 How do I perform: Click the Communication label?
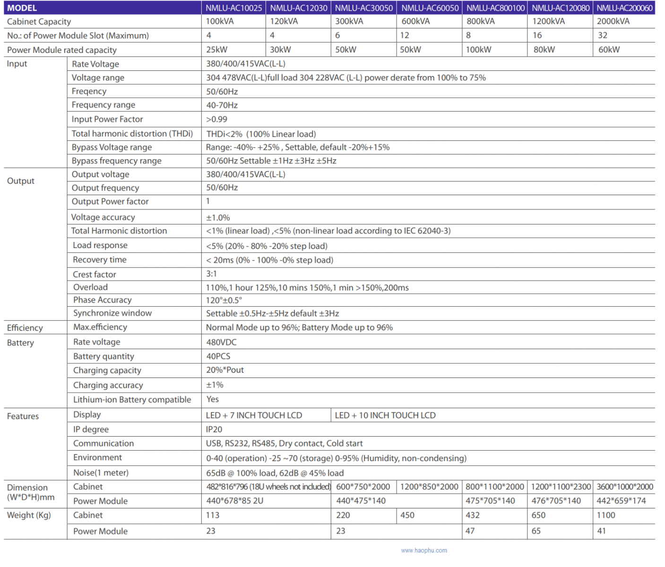[103, 444]
